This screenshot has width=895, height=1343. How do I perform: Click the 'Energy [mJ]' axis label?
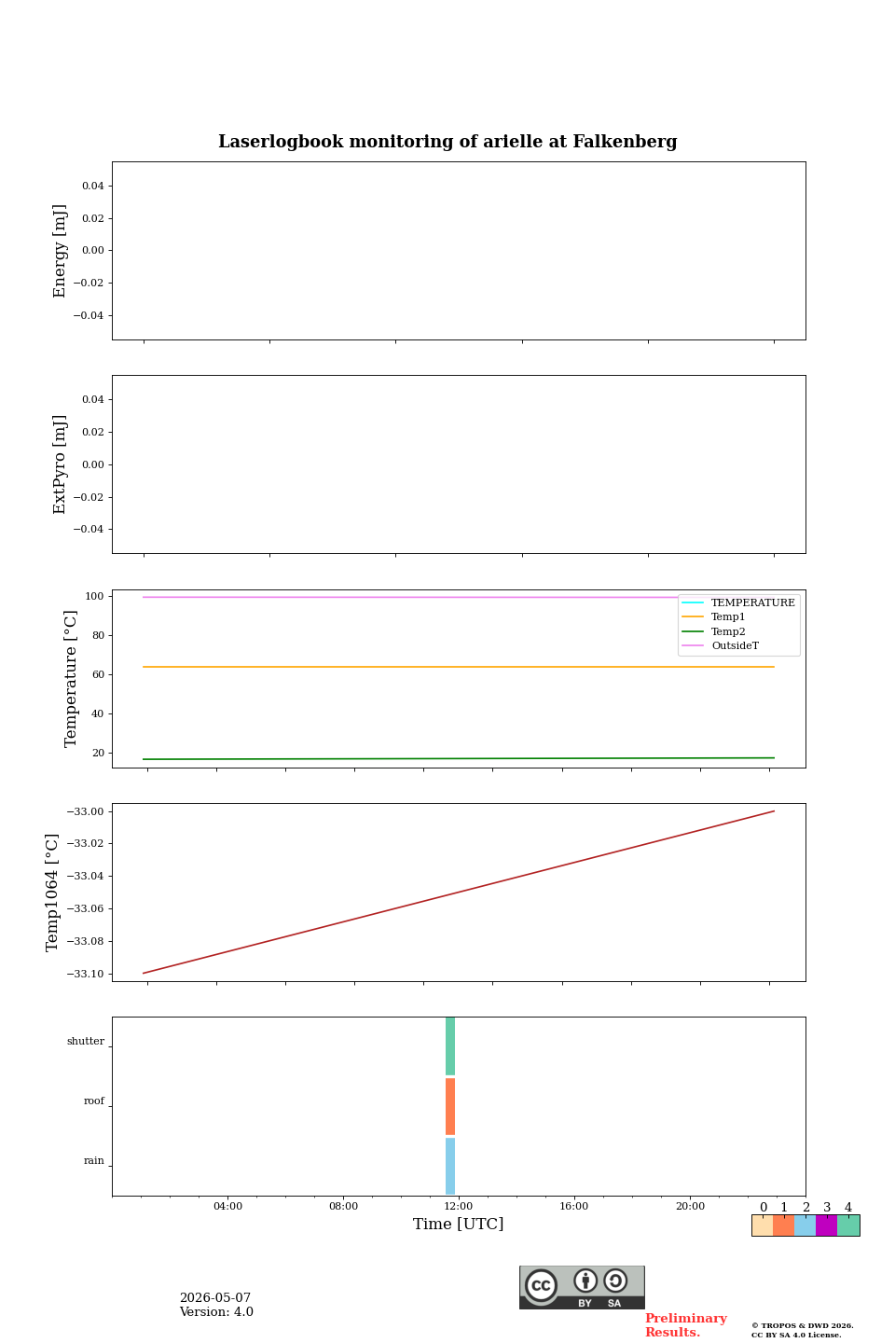[x=60, y=251]
